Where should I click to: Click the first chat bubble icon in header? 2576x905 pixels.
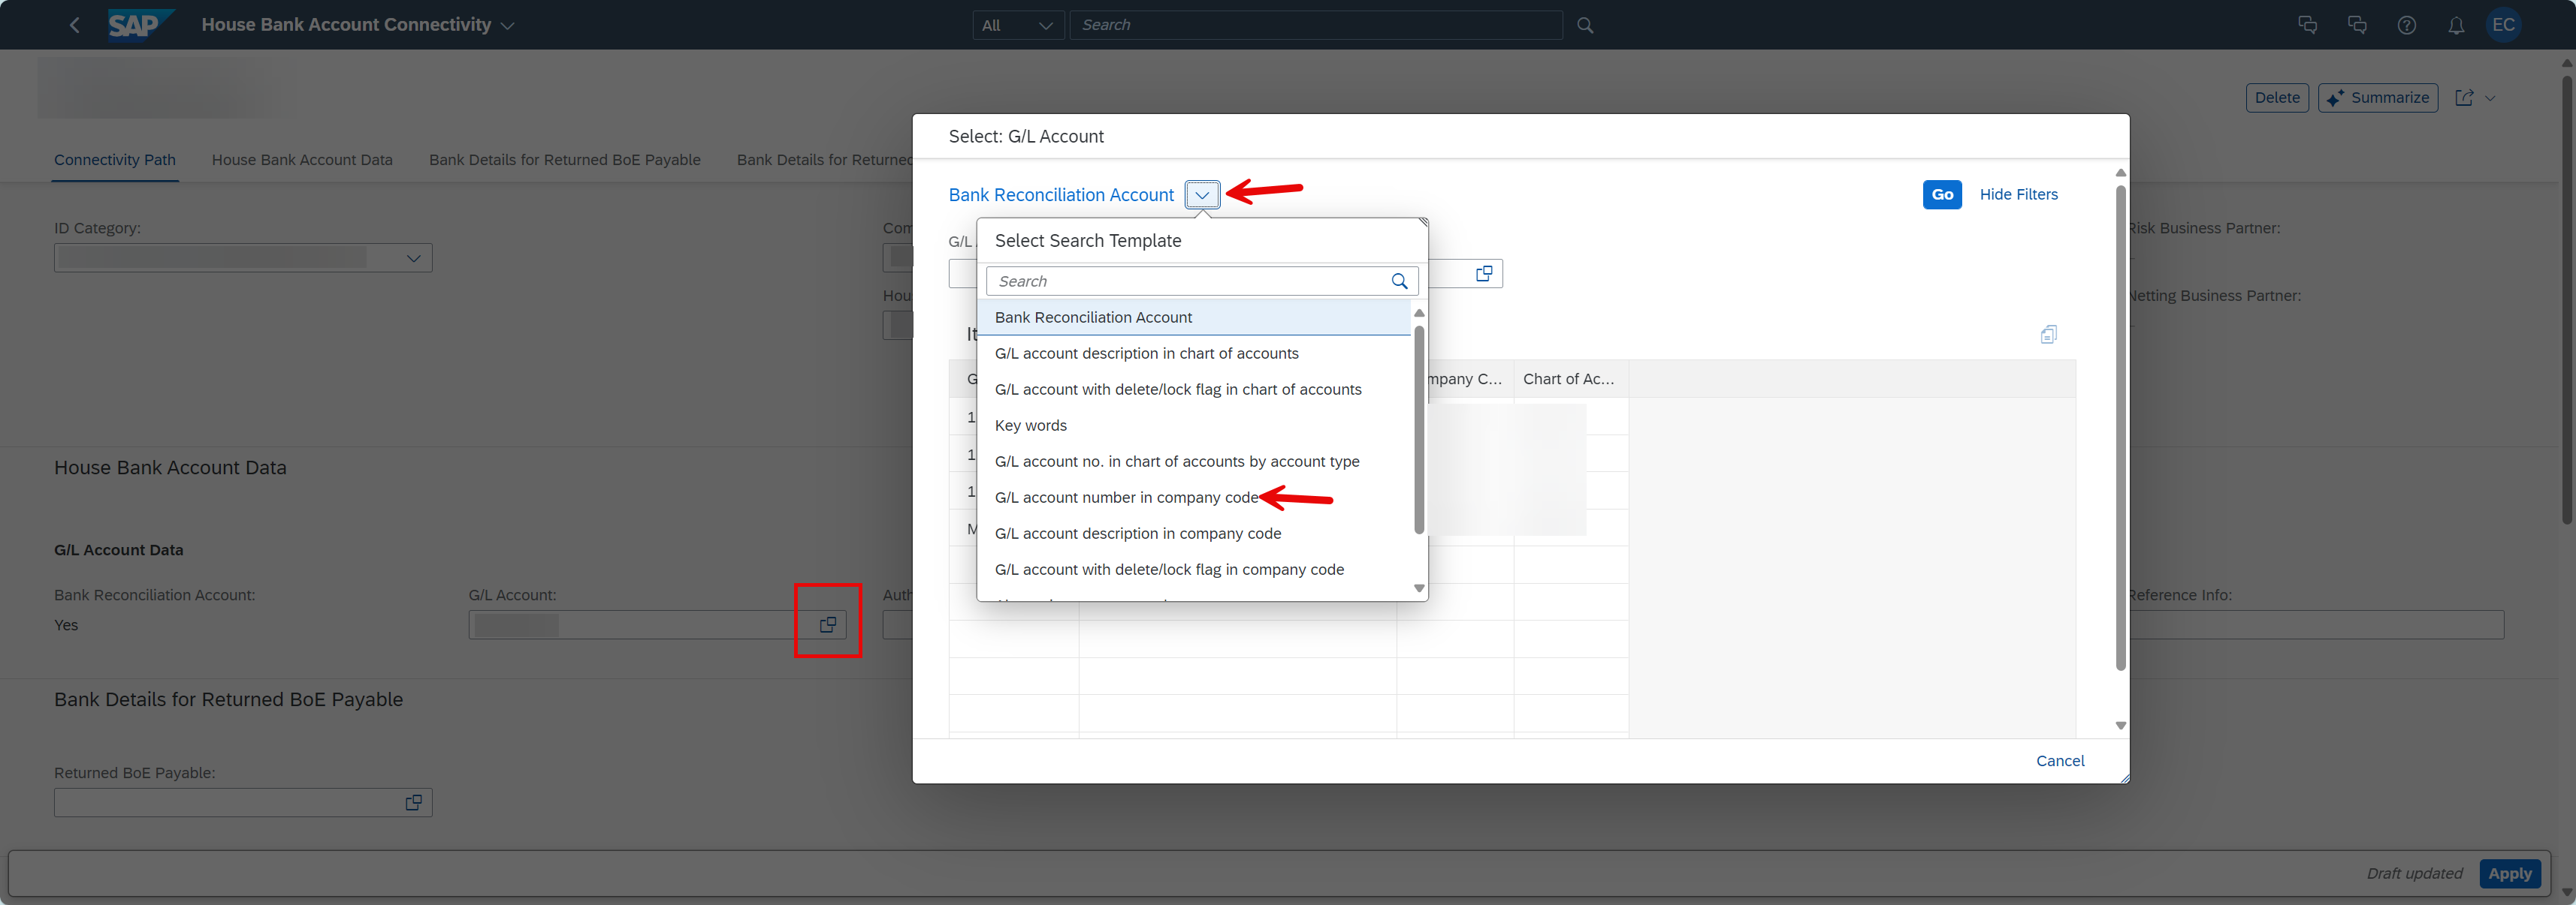(2308, 25)
